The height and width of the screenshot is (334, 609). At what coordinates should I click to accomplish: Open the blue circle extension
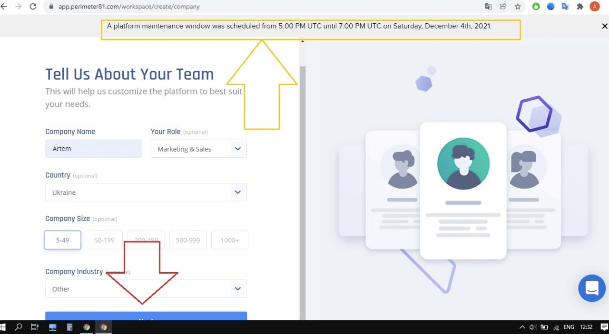pyautogui.click(x=551, y=7)
